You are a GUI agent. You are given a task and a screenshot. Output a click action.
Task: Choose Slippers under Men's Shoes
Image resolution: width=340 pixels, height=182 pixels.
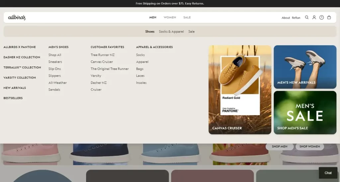(54, 76)
